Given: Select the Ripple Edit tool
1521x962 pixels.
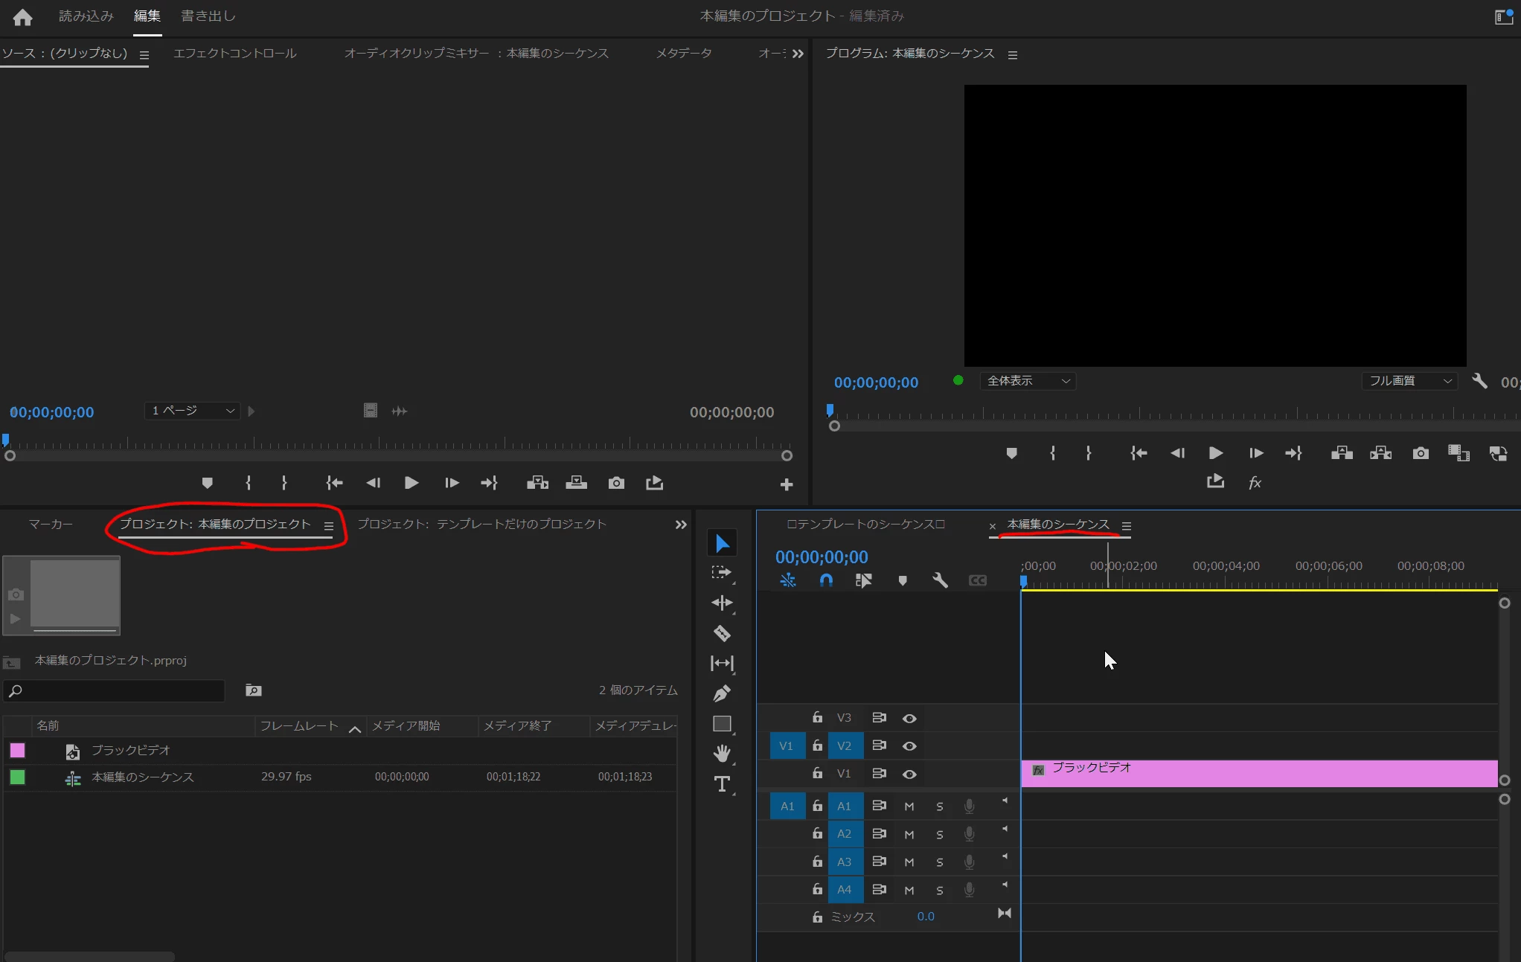Looking at the screenshot, I should click(x=722, y=603).
